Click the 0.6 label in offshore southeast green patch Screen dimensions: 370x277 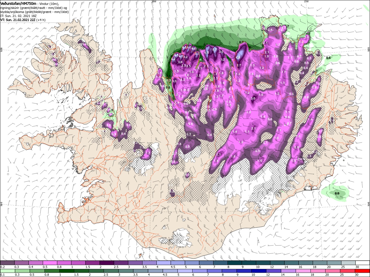pyautogui.click(x=337, y=193)
